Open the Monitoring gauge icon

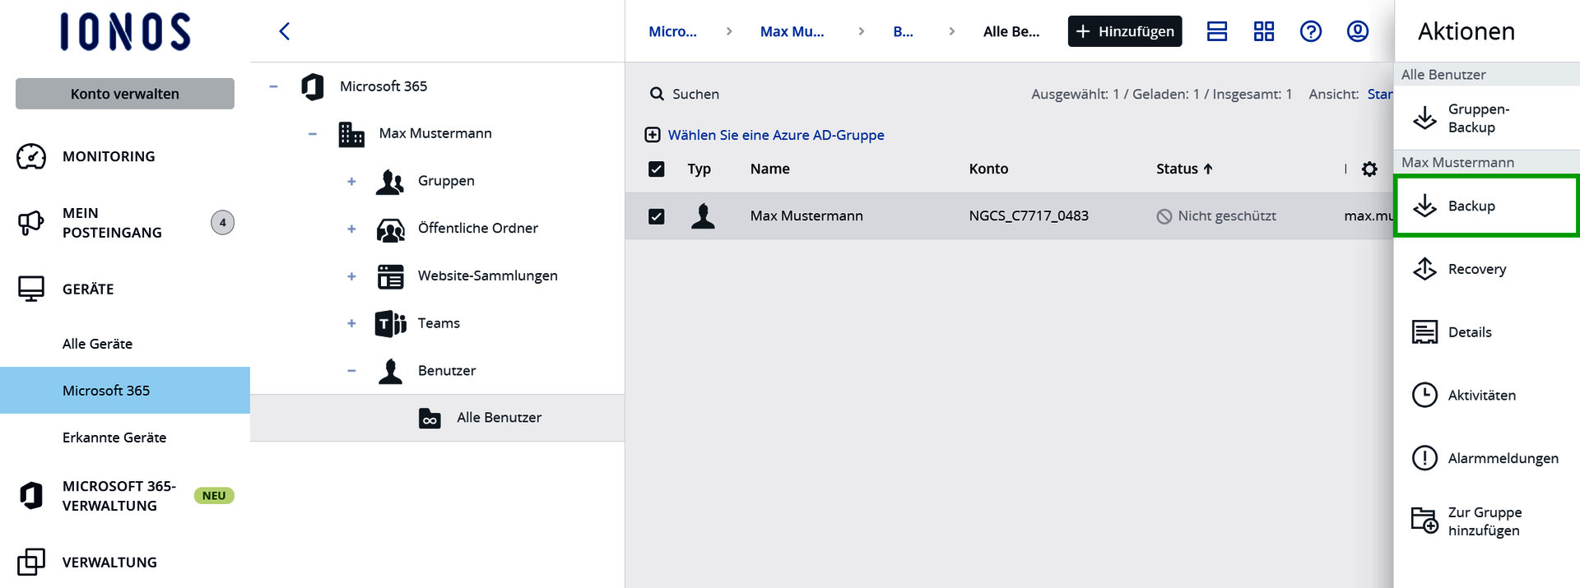click(31, 156)
